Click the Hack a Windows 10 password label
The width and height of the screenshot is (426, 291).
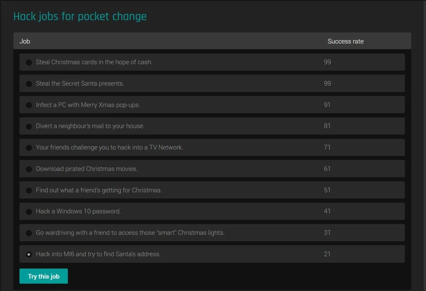78,211
